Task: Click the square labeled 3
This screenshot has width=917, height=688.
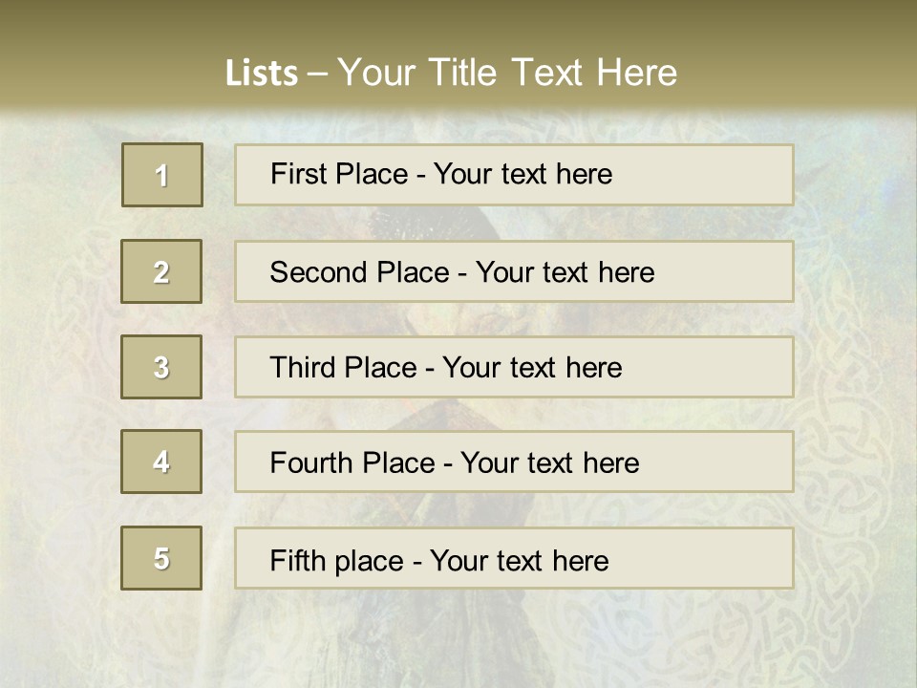Action: pos(161,367)
